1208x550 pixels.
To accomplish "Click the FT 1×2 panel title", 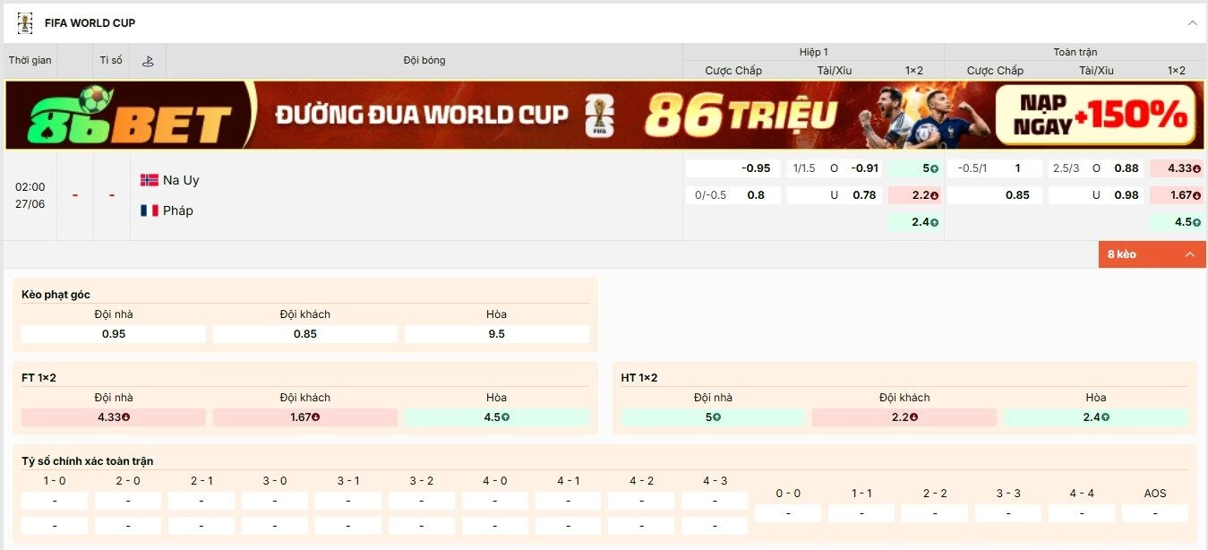I will click(x=39, y=378).
